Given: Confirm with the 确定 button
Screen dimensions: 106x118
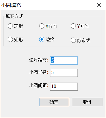Looking at the screenshot, I should [54, 102].
